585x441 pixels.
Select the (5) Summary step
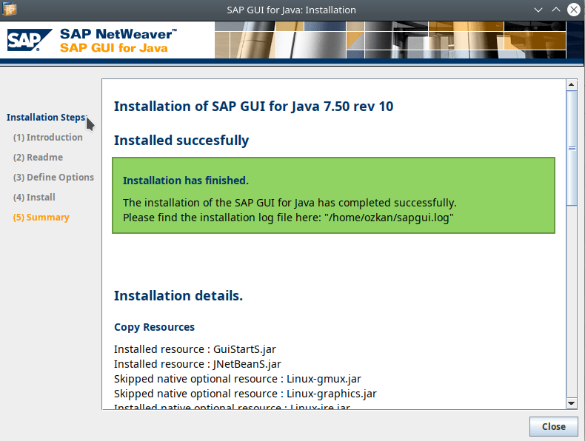tap(41, 217)
